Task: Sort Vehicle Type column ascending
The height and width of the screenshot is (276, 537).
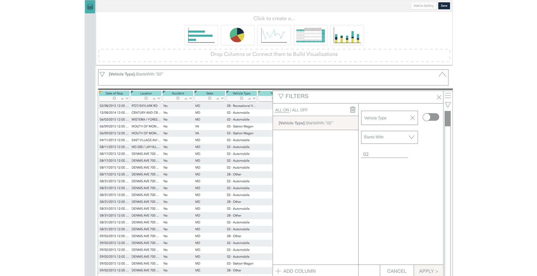Action: (x=250, y=99)
